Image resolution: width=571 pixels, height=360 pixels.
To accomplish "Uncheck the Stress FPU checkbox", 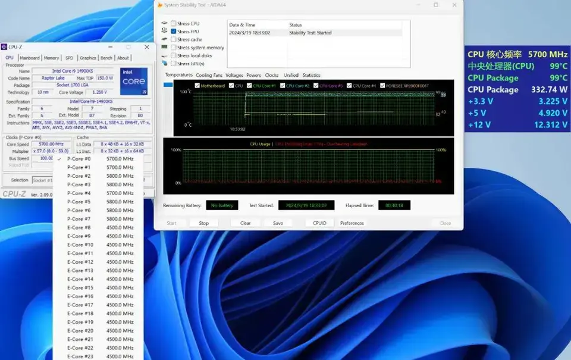I will coord(174,32).
